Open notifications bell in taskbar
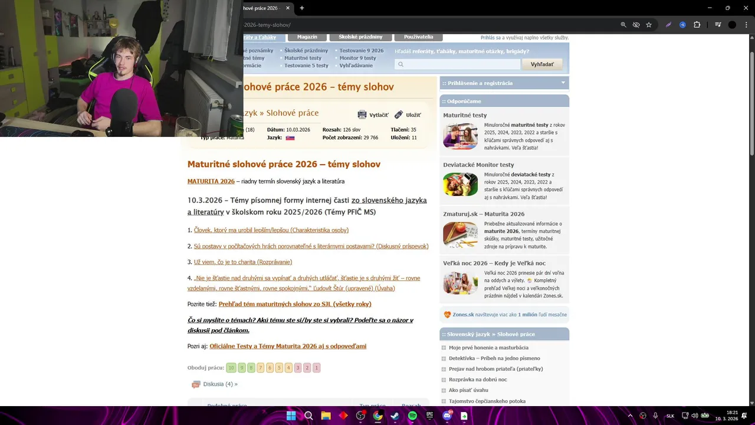The image size is (755, 425). click(x=744, y=416)
